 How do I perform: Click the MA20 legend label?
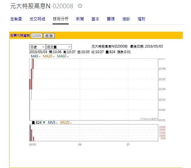pyautogui.click(x=48, y=56)
